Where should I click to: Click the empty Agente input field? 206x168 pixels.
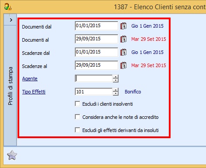pos(94,79)
